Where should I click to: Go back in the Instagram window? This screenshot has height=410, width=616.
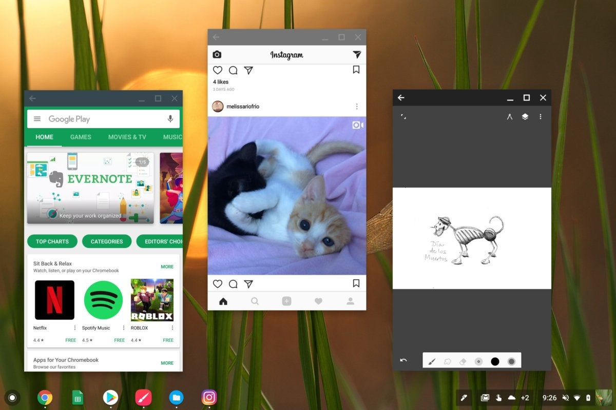[x=216, y=37]
